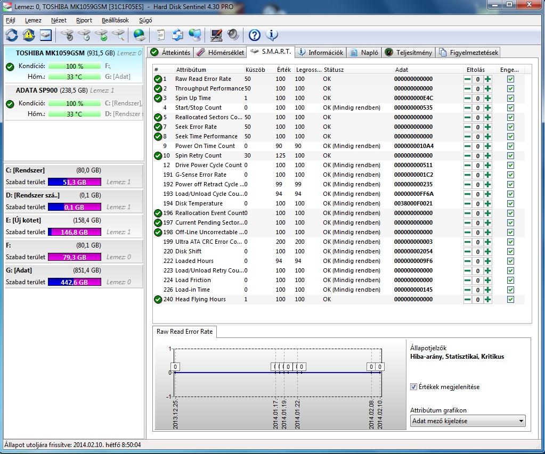Open the Adat mező kijelzése dropdown
The width and height of the screenshot is (545, 454).
click(468, 421)
